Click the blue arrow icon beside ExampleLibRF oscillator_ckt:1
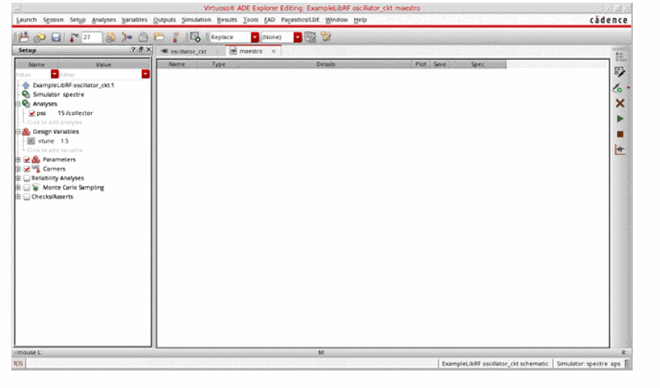Image resolution: width=660 pixels, height=388 pixels. pyautogui.click(x=26, y=85)
